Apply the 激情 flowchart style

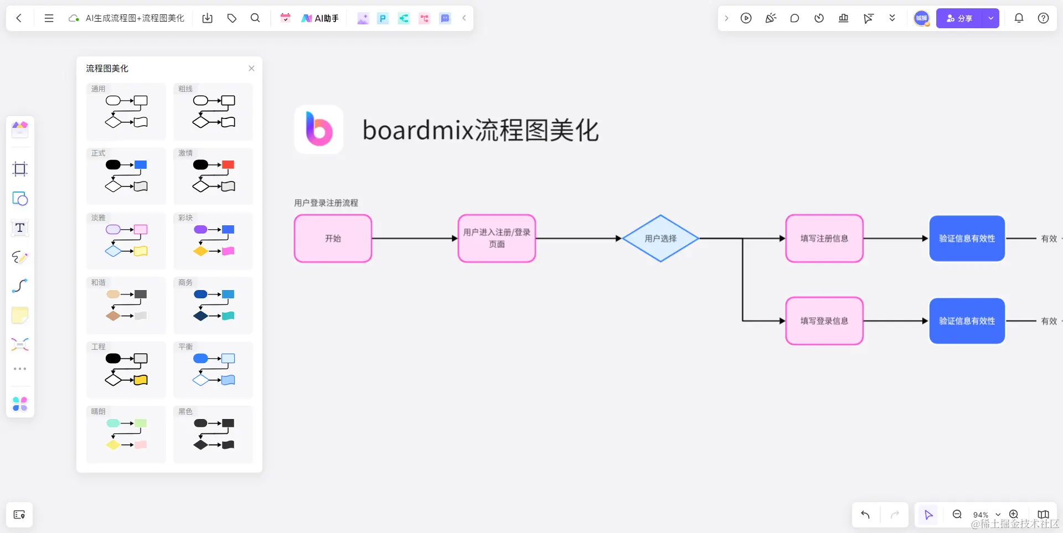tap(213, 176)
